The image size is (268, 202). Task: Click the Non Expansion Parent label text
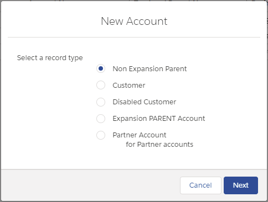[150, 69]
